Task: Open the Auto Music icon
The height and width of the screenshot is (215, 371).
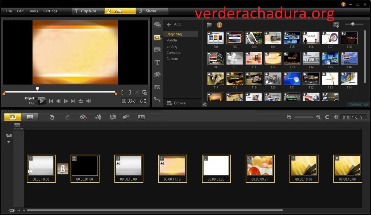Action: pos(113,117)
